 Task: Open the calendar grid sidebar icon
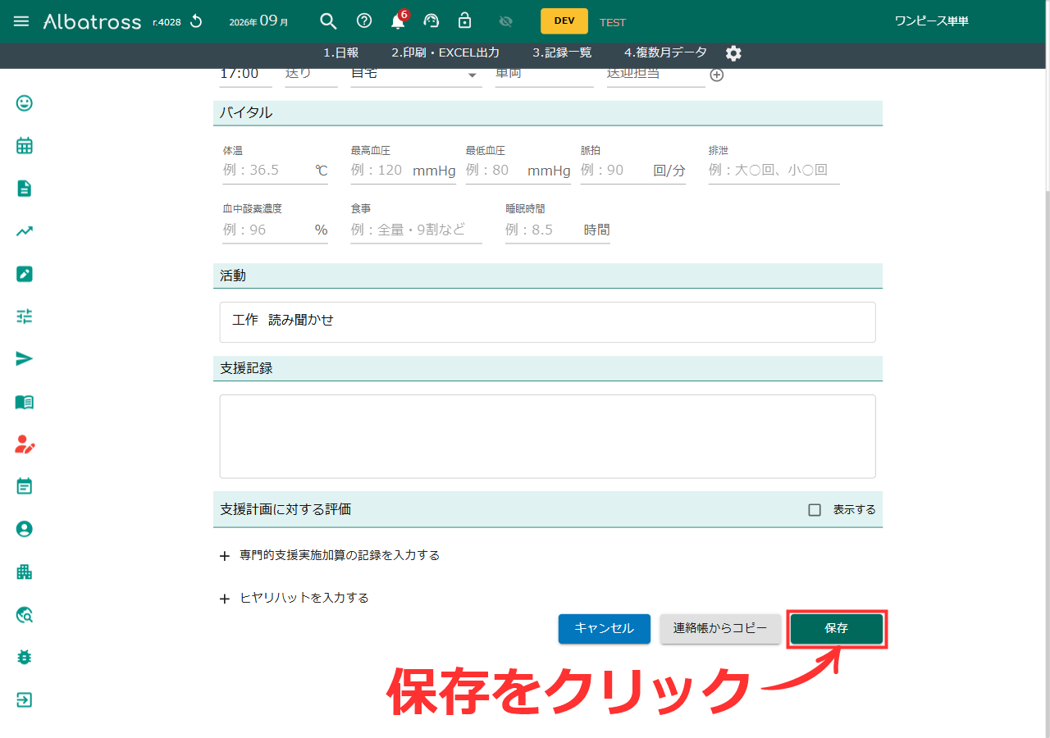[25, 146]
